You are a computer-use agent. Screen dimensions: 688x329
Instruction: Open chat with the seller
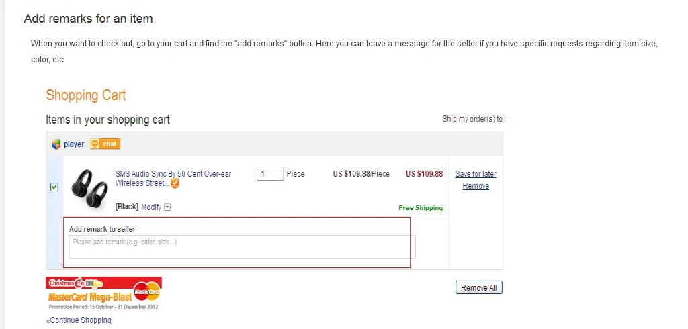pos(105,144)
